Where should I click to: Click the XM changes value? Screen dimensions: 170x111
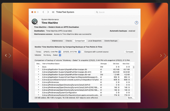click(102, 67)
